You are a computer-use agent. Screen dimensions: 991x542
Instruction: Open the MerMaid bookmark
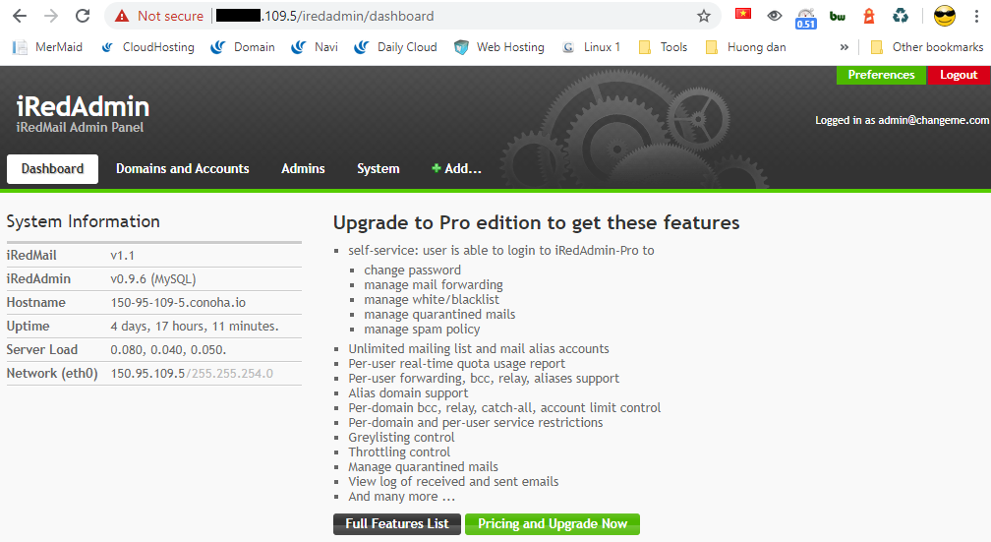(48, 47)
